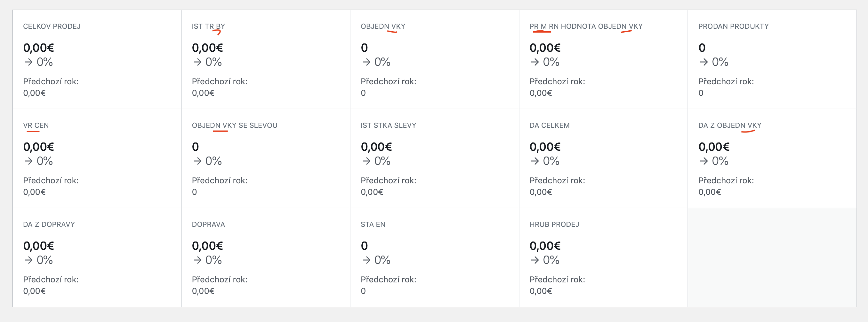The width and height of the screenshot is (868, 322).
Task: Click the 0,00€ value in IST TR BY tile
Action: click(x=208, y=48)
